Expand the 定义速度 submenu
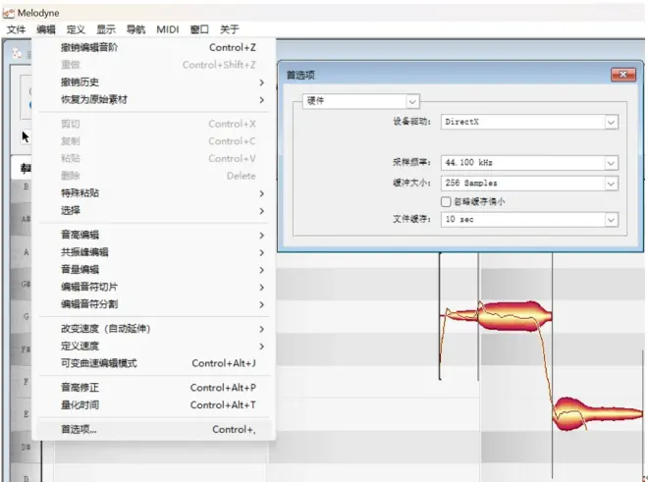Image resolution: width=648 pixels, height=482 pixels. [x=154, y=346]
